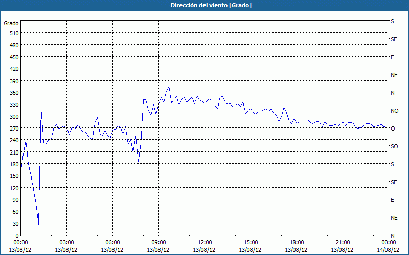Select the 21:00 time axis label
This screenshot has width=409, height=255.
(343, 243)
